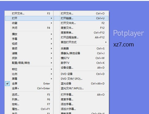The width and height of the screenshot is (149, 114).
Task: Expand the 视频 submenu
Action: 29,44
